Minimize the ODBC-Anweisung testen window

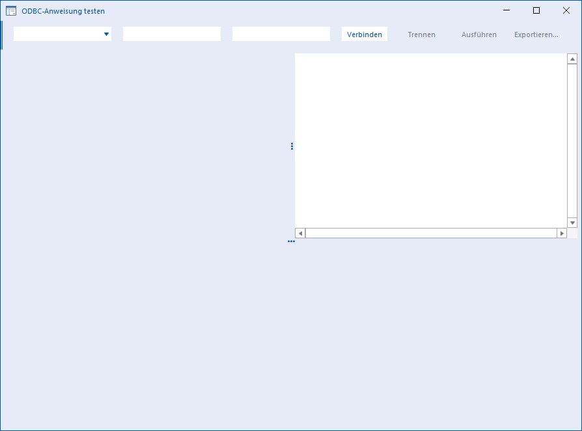pyautogui.click(x=506, y=11)
